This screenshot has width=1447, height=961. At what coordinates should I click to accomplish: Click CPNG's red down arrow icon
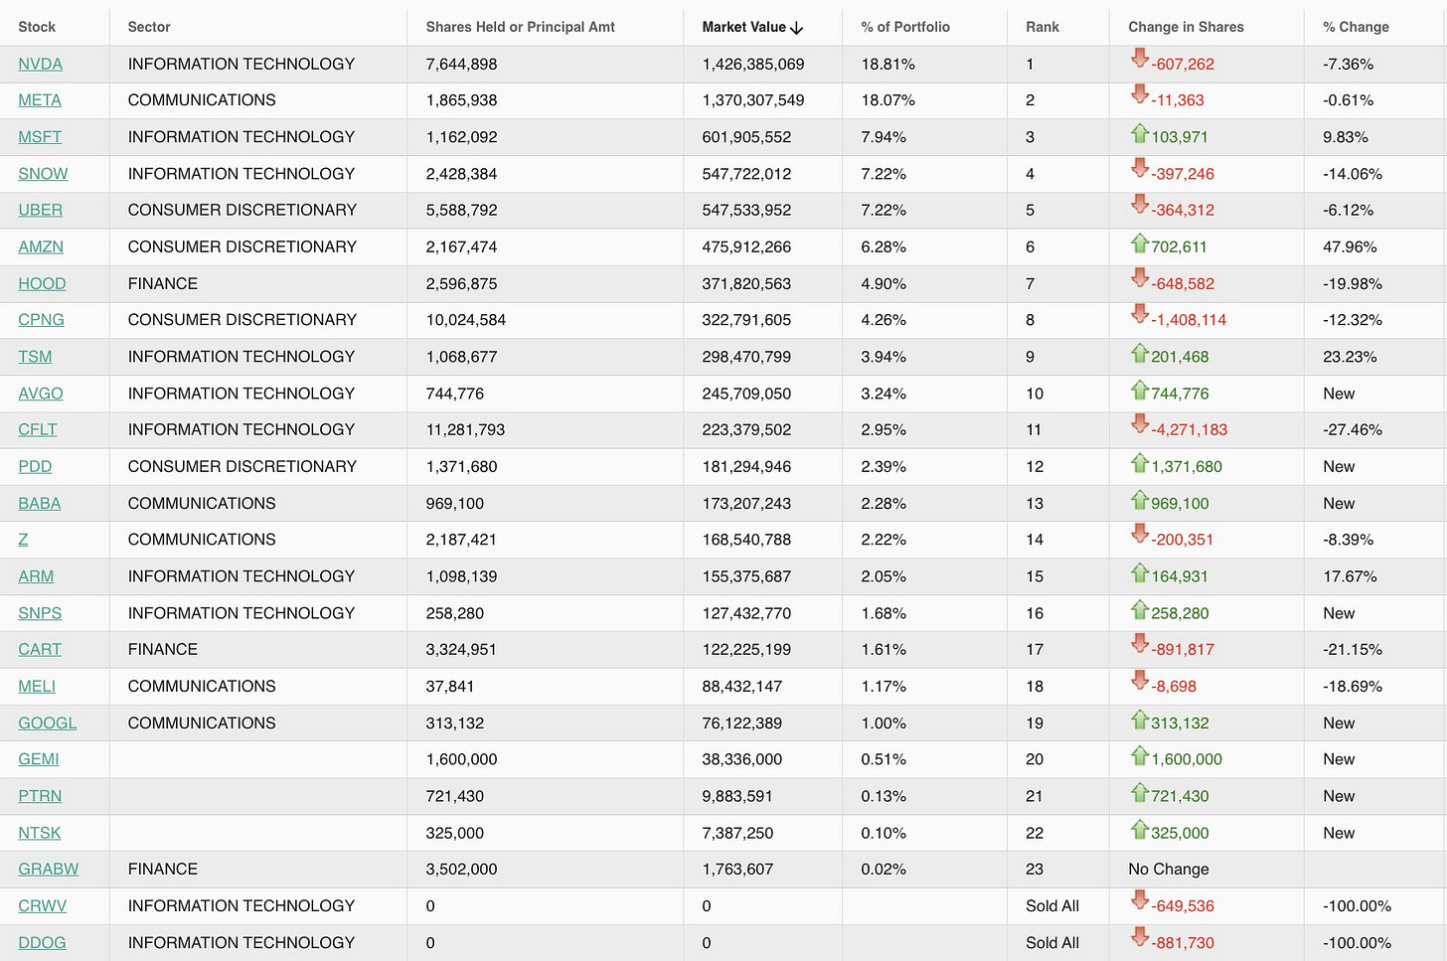[1139, 315]
